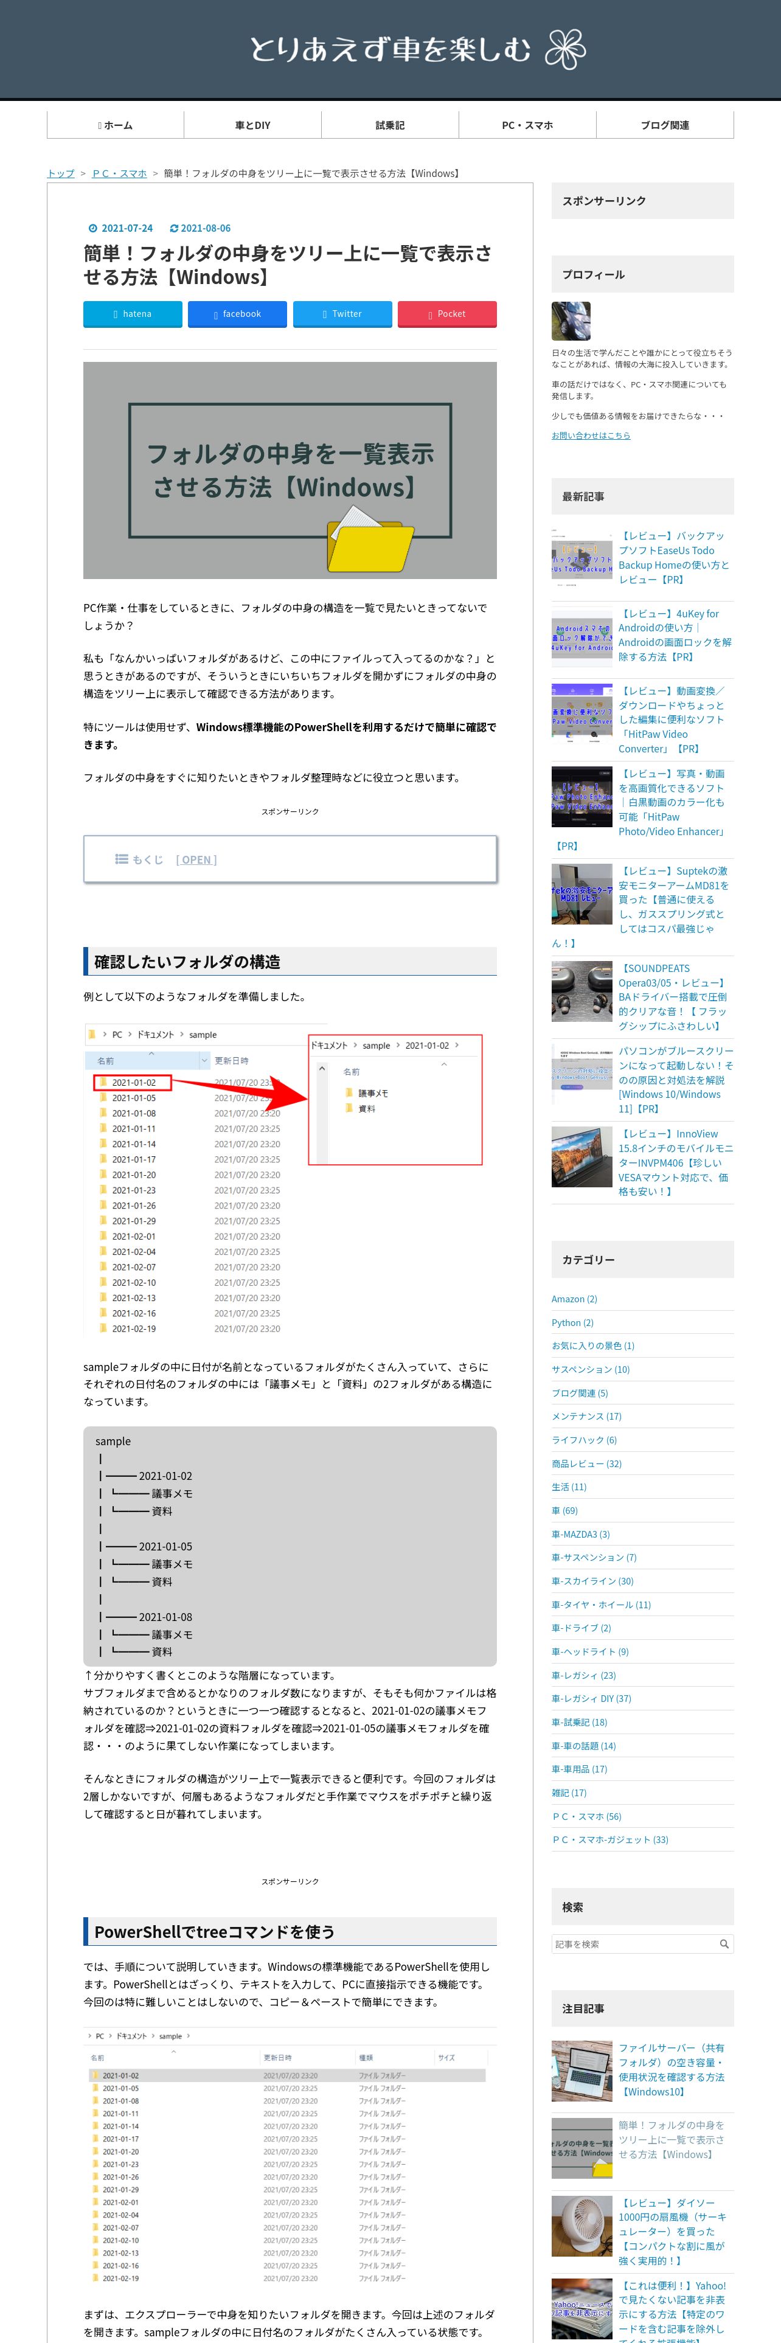Select the PC・スマホ-ガジェット (33) category

(610, 1840)
